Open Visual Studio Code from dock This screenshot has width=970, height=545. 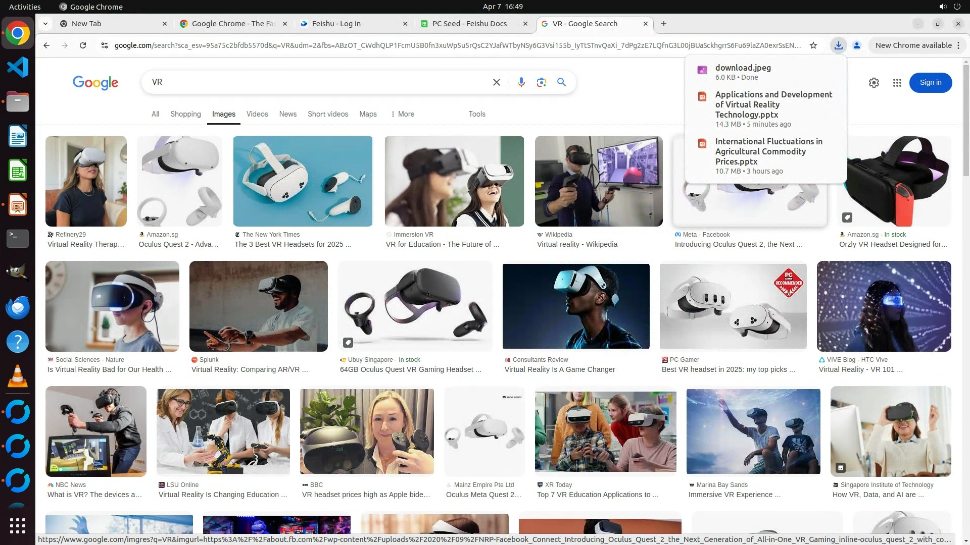[18, 67]
